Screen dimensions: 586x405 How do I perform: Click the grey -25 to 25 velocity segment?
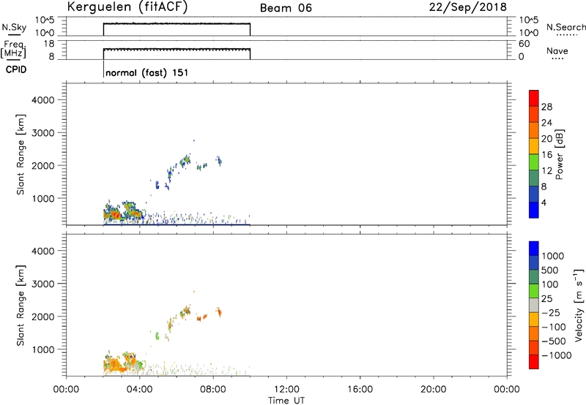[534, 306]
